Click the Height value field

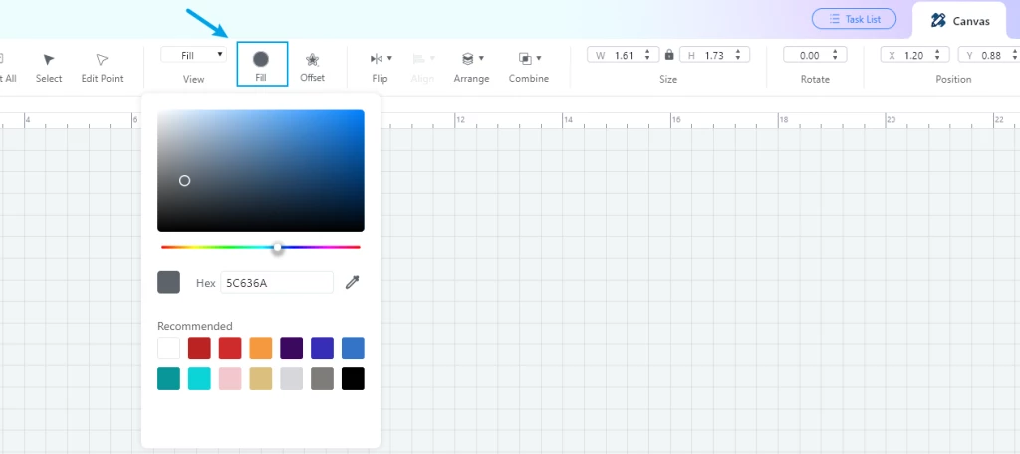click(714, 56)
